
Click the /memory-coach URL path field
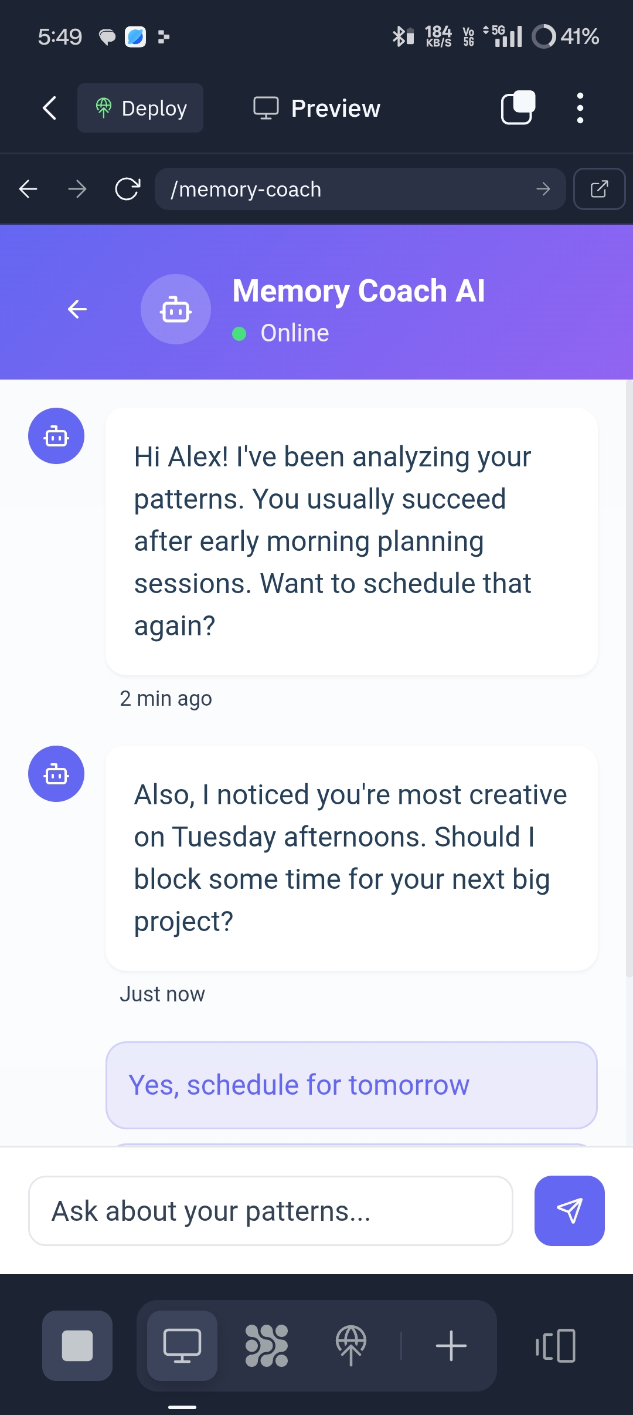[346, 189]
